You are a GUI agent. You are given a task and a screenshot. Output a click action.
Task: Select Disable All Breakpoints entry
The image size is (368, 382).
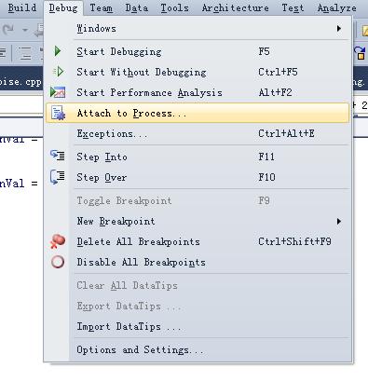click(198, 262)
